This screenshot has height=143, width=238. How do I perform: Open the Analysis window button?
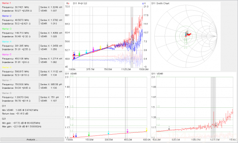click(x=32, y=139)
